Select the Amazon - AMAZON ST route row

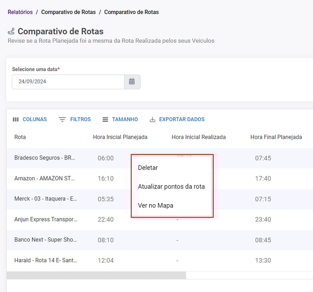[45, 179]
